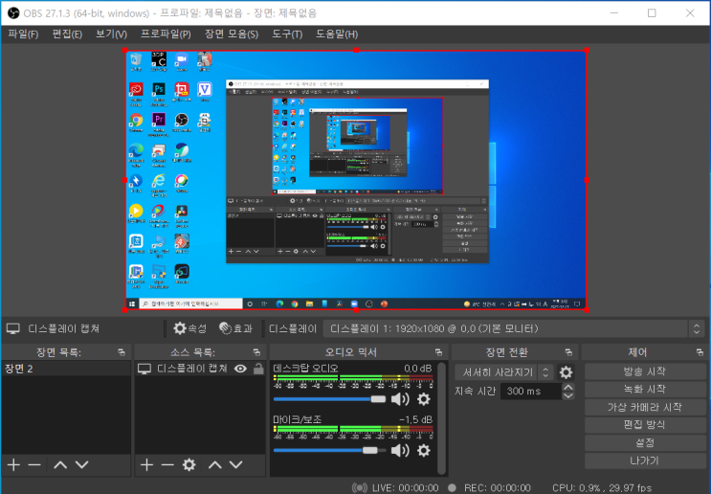Click 방송 시작 to start streaming
This screenshot has height=494, width=711.
click(644, 371)
